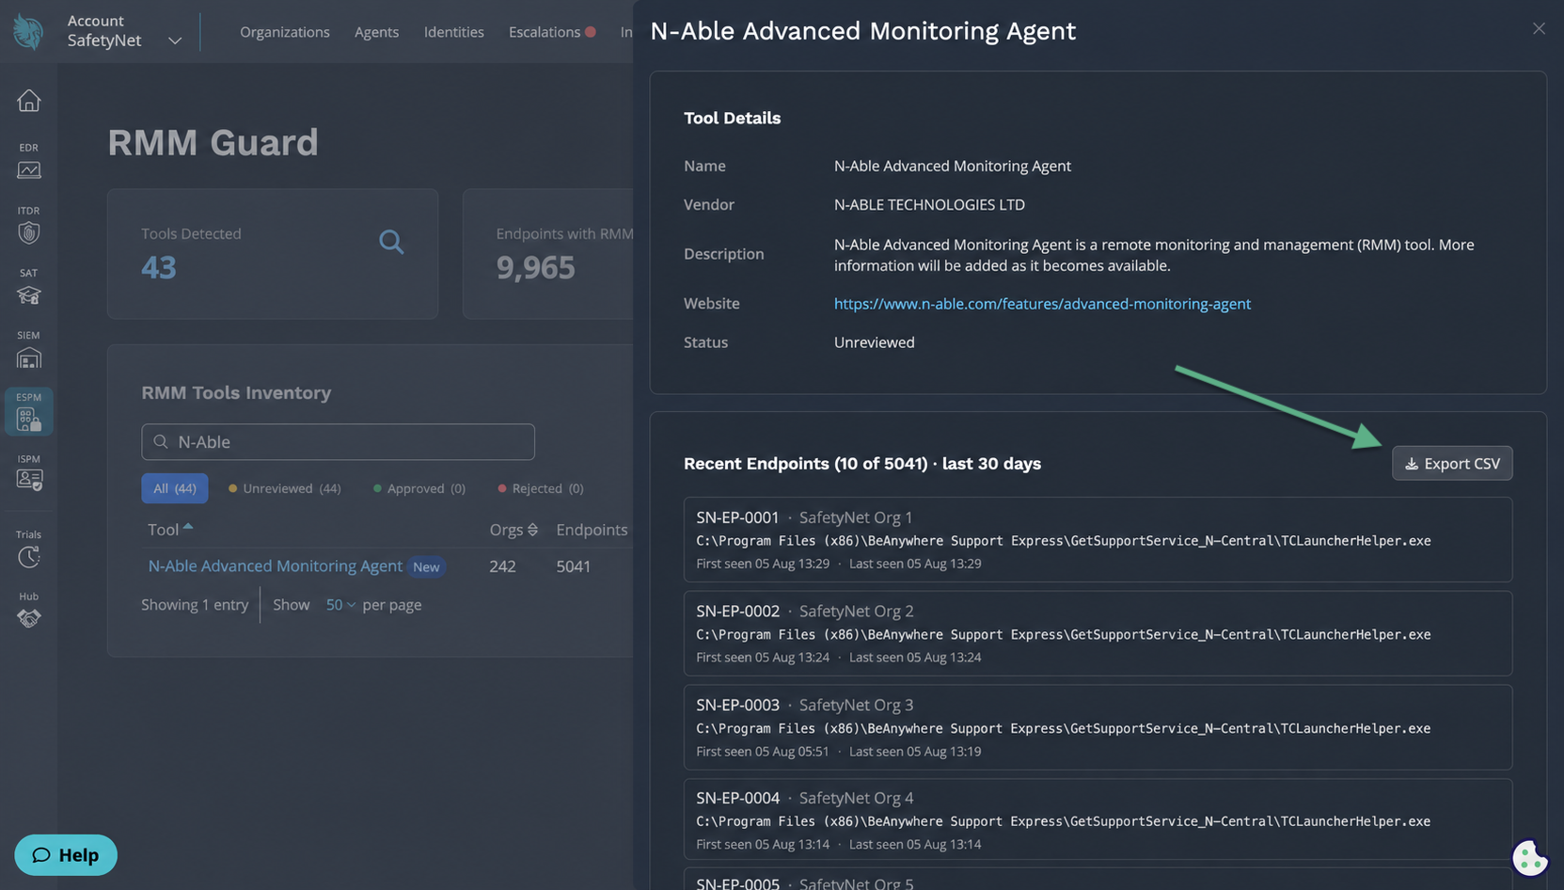The width and height of the screenshot is (1564, 890).
Task: Click the Recent Endpoints section heading
Action: tap(862, 464)
